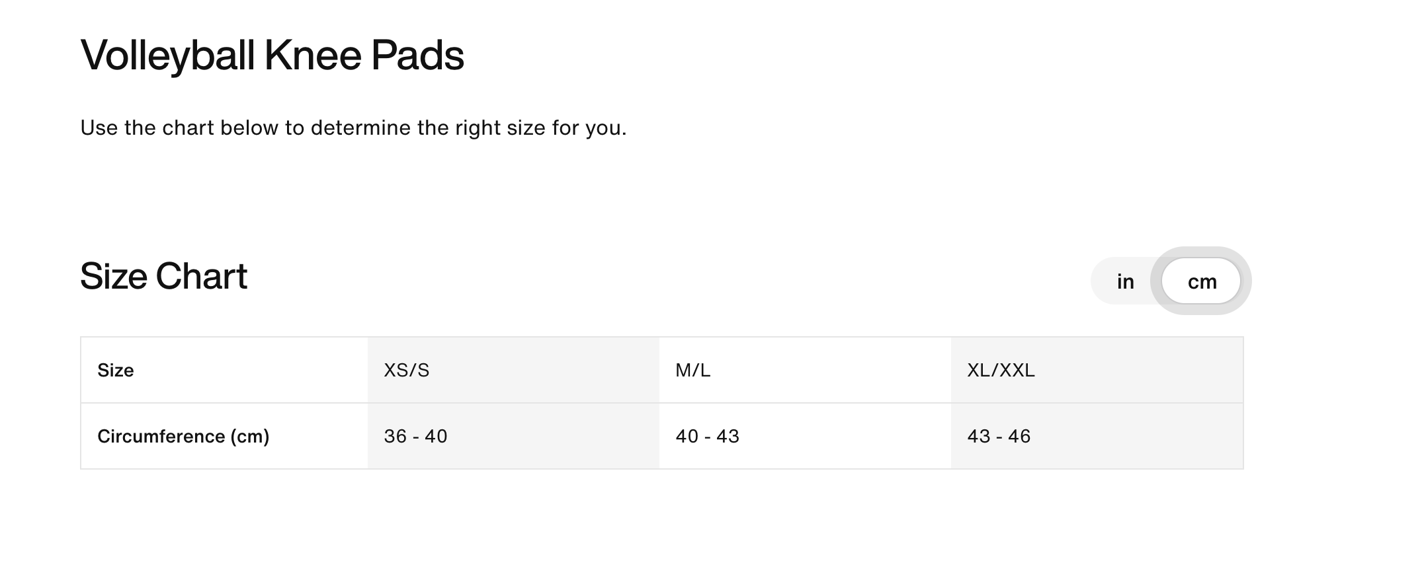Select the cm unit option

1201,281
